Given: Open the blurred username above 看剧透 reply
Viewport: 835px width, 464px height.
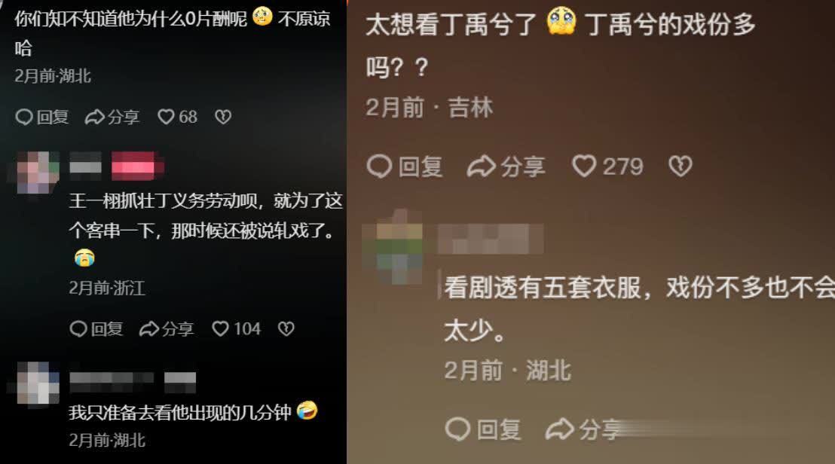Looking at the screenshot, I should pos(490,238).
